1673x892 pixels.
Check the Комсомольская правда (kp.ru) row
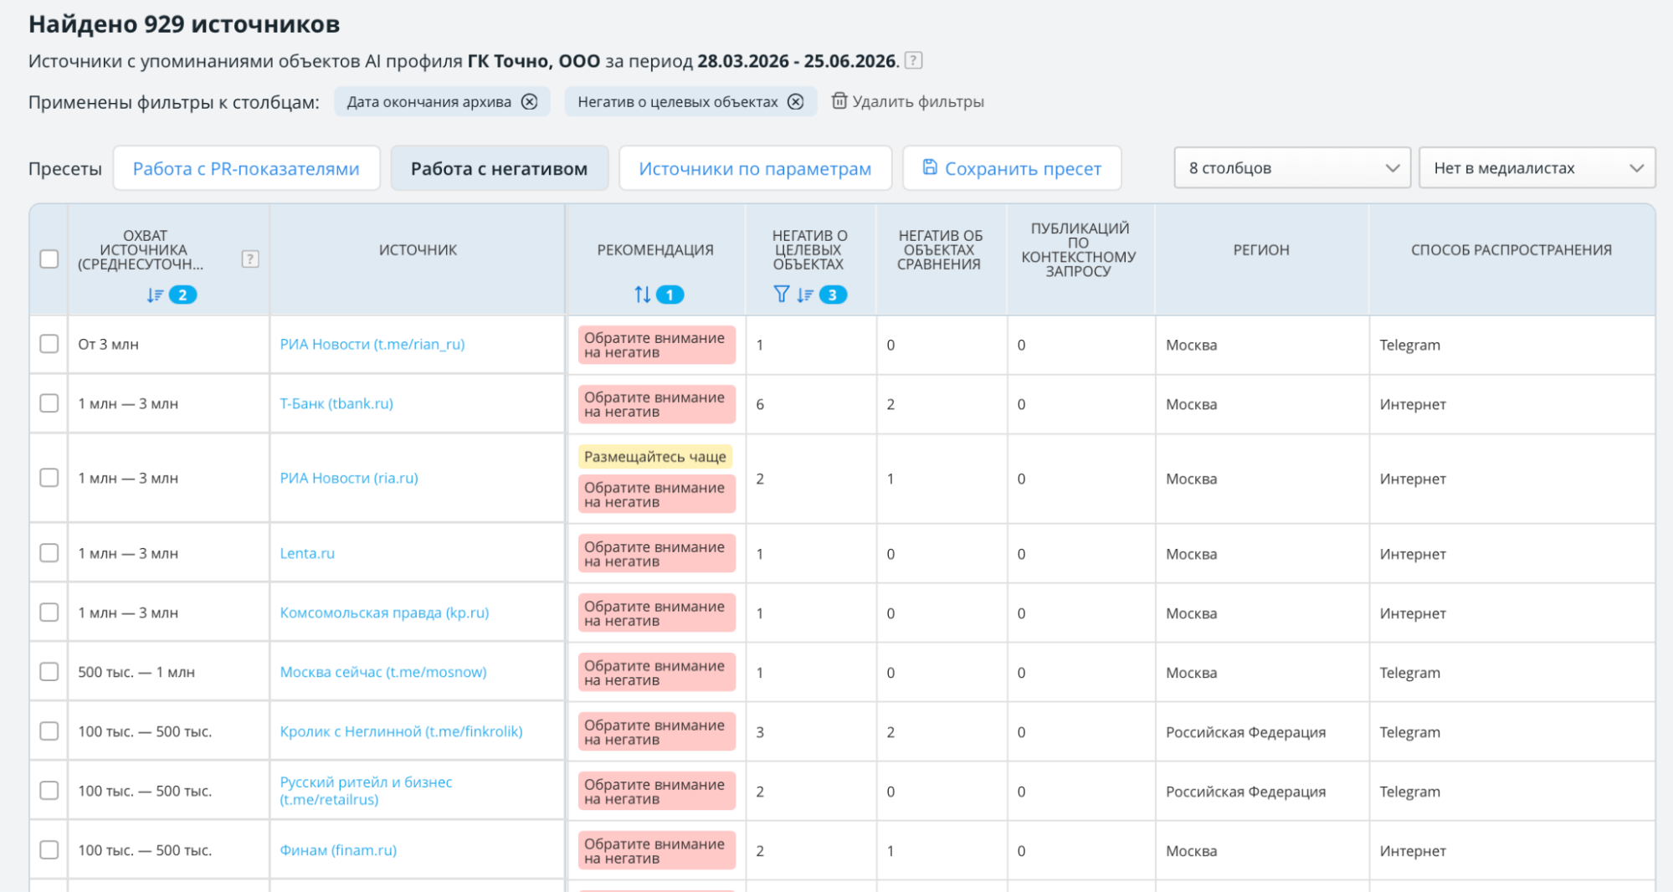coord(49,613)
